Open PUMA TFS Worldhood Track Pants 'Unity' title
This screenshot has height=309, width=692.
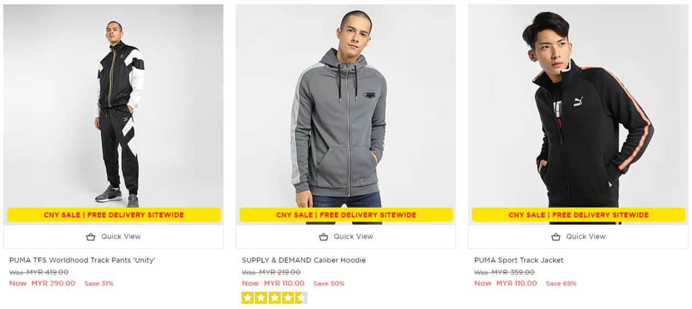(82, 260)
